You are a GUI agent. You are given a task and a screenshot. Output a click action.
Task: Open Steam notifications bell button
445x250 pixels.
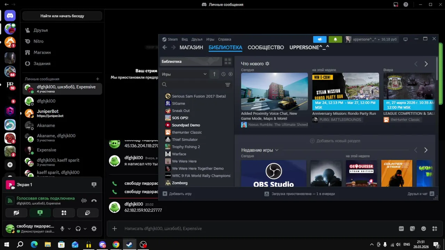[x=335, y=39]
